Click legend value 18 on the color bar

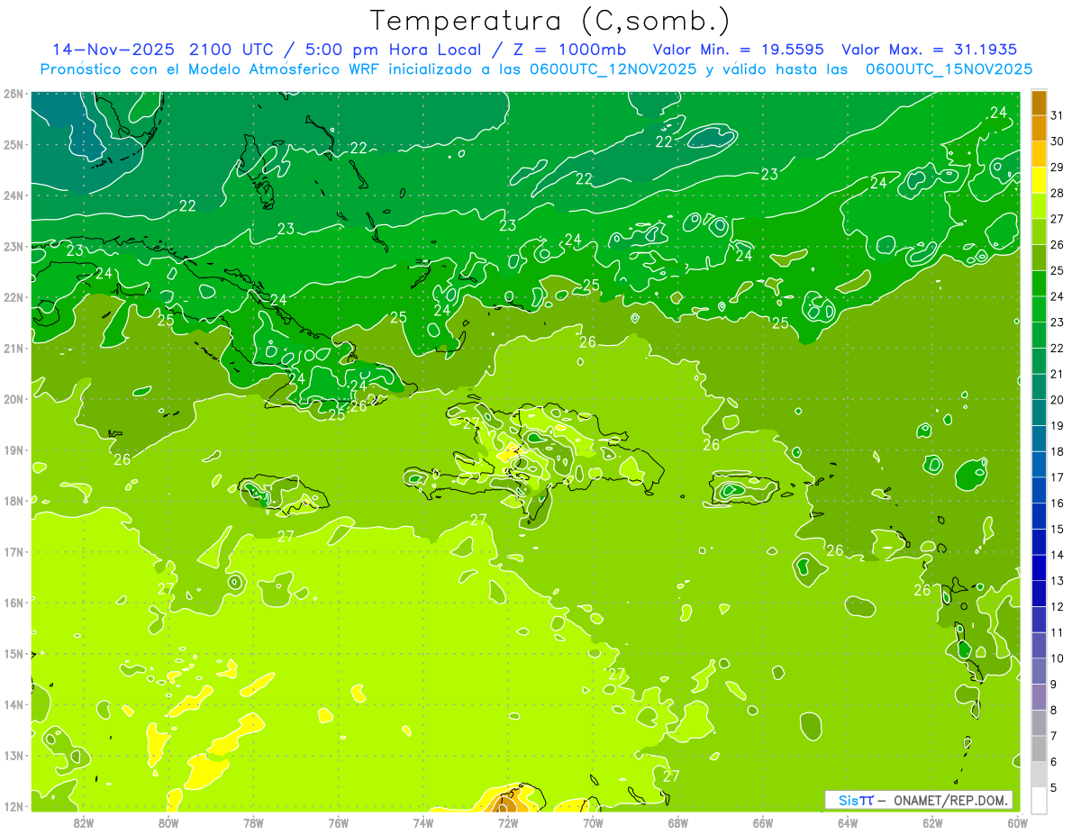(x=1058, y=451)
